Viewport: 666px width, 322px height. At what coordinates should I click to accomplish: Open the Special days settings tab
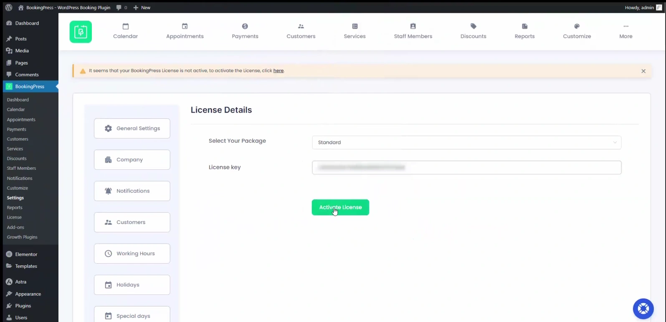click(132, 315)
